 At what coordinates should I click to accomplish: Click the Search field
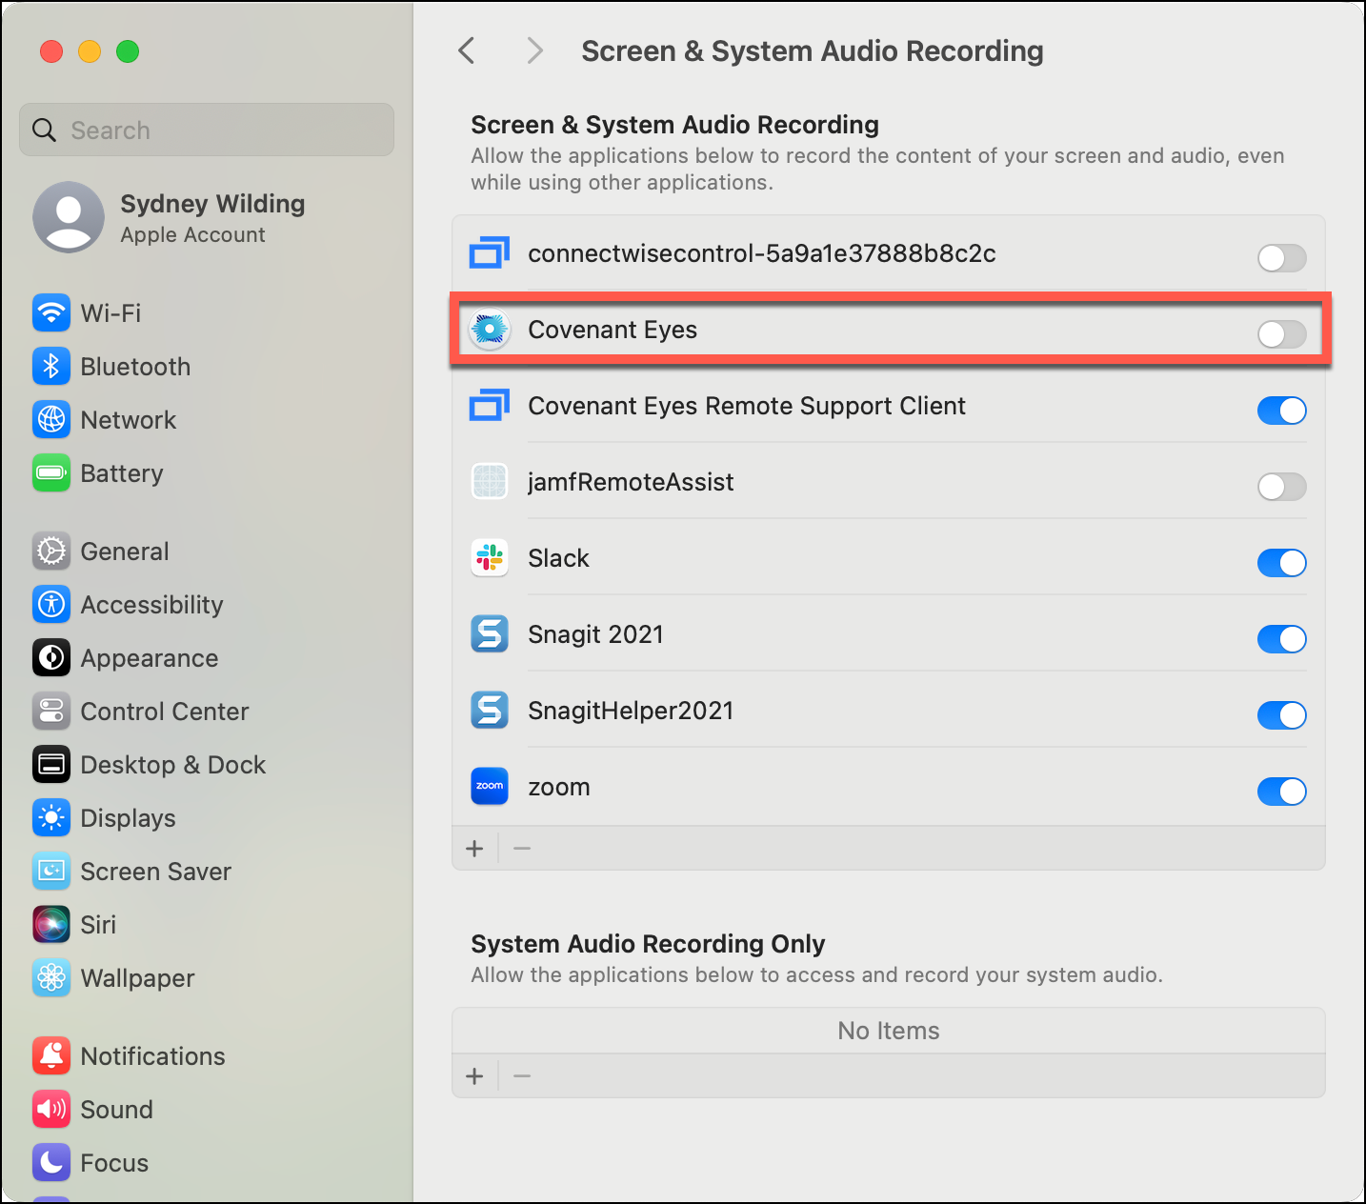(207, 130)
